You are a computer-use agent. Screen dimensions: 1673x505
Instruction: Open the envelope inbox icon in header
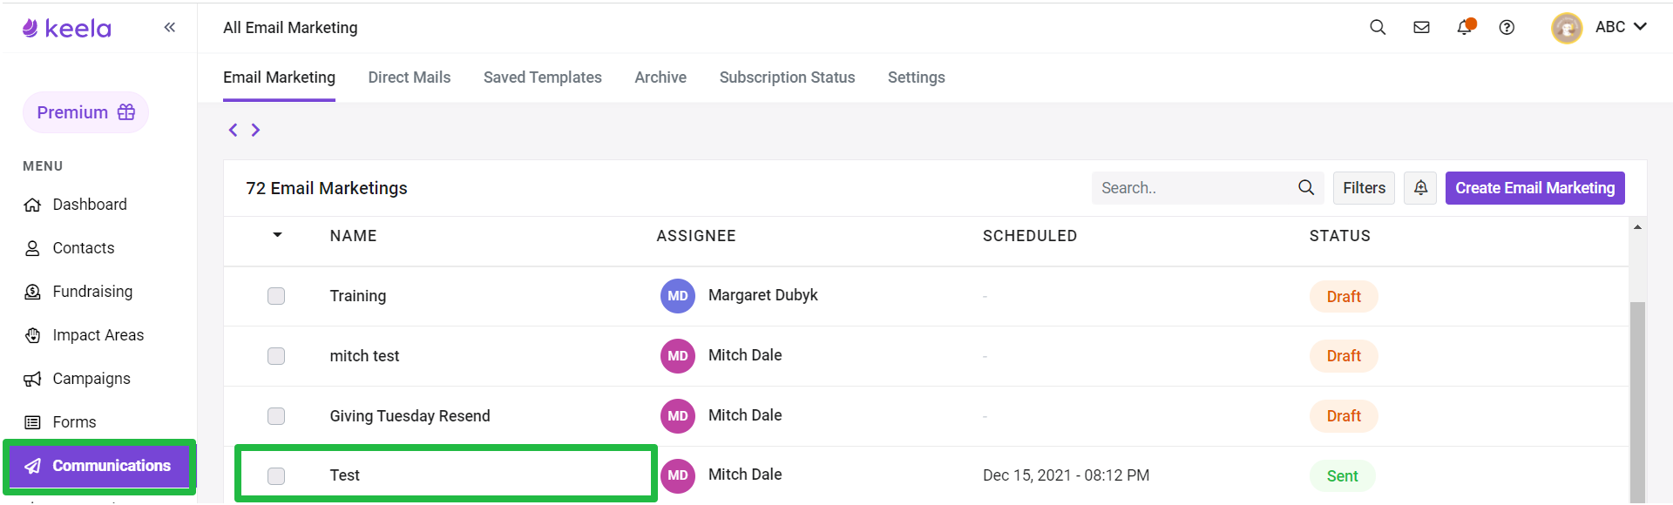[1421, 27]
